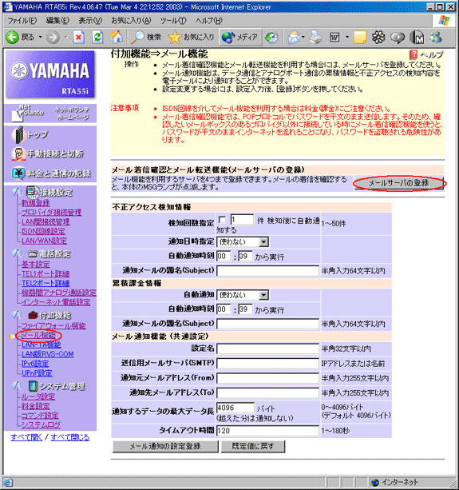Enable the 検知回数指定 checkbox
This screenshot has width=459, height=490.
coord(222,220)
